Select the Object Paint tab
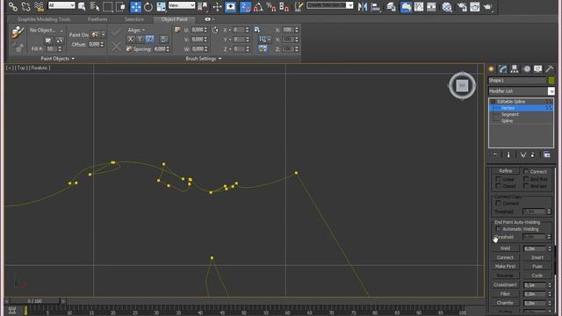The width and height of the screenshot is (562, 316). point(174,19)
